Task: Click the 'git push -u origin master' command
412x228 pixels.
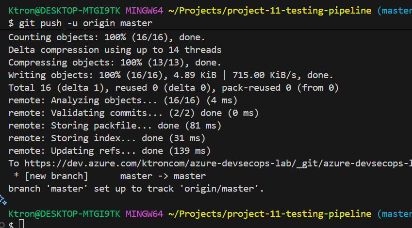Action: 85,23
